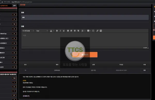
Task: Click the boxed icon after the table tool
Action: [93, 31]
